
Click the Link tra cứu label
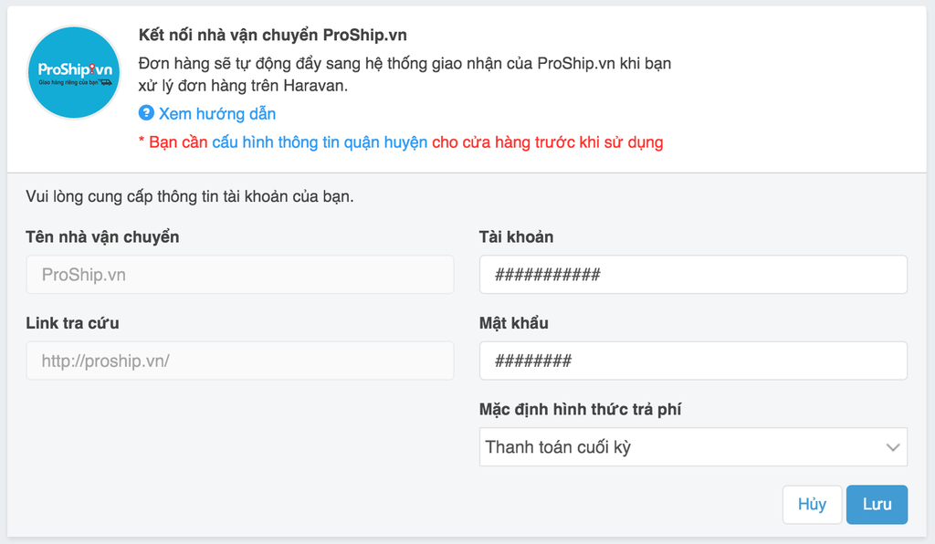tap(72, 323)
